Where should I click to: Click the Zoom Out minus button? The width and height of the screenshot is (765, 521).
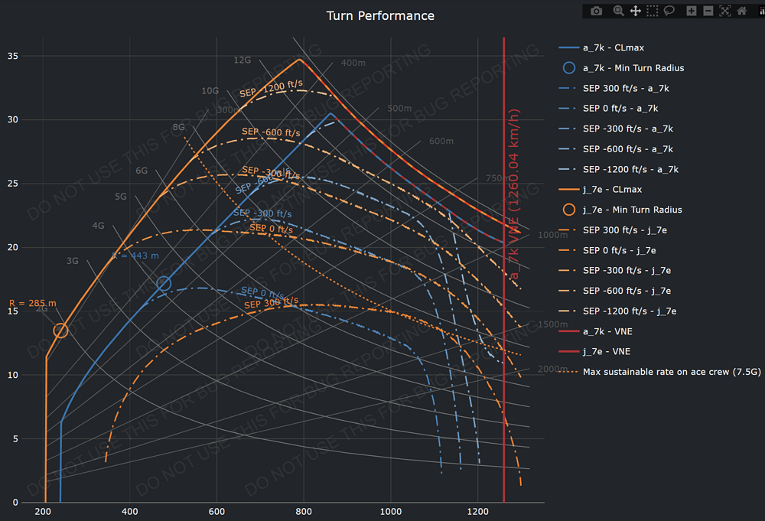point(708,11)
